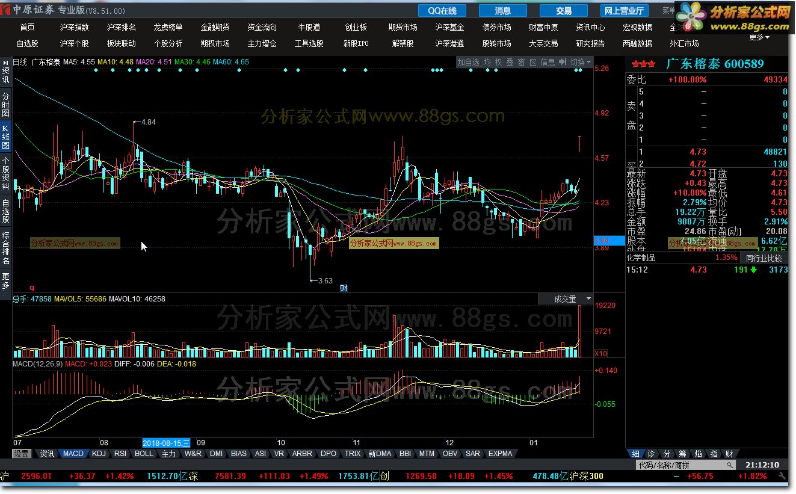Toggle the MACD indicator tab
Image resolution: width=796 pixels, height=494 pixels.
73,454
